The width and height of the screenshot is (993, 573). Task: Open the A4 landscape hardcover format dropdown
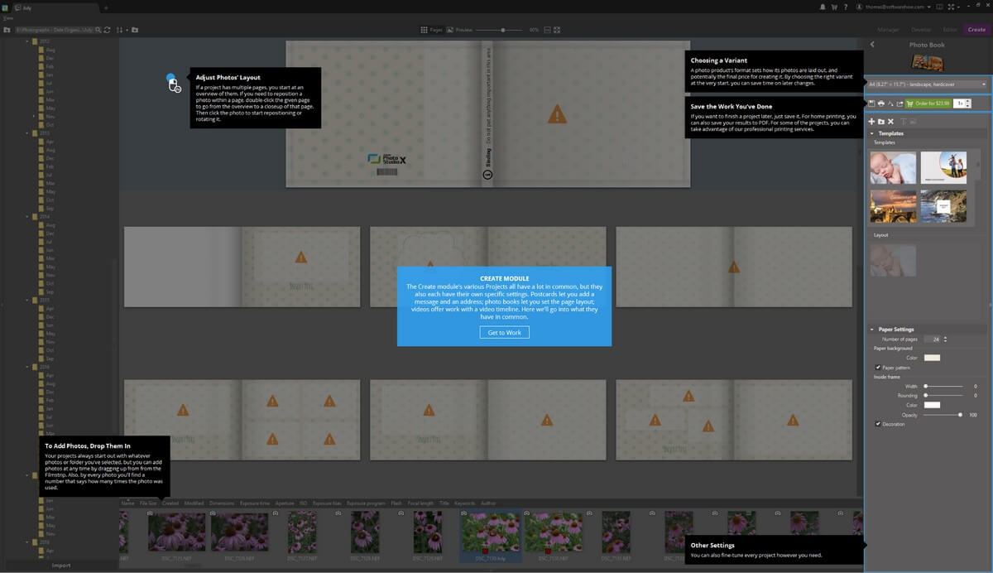pos(927,84)
